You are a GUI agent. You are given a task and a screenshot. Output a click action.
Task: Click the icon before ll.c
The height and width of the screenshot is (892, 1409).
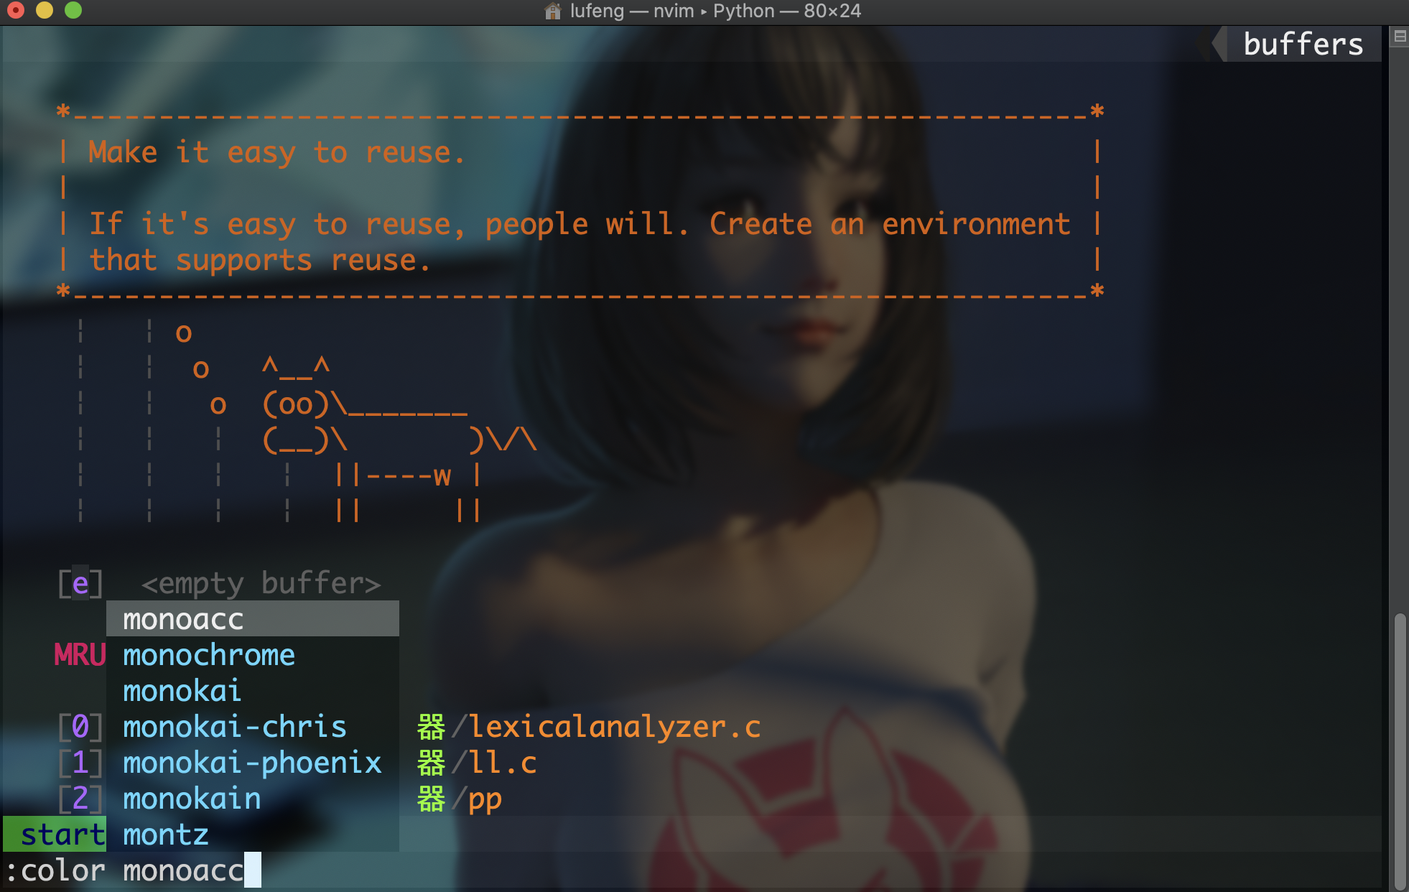click(x=431, y=763)
